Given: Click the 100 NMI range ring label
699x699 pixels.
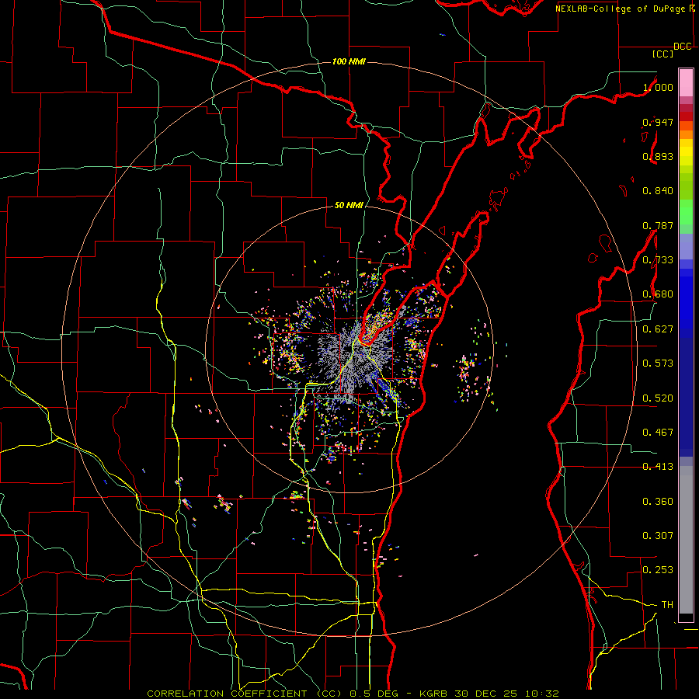Looking at the screenshot, I should click(x=349, y=61).
